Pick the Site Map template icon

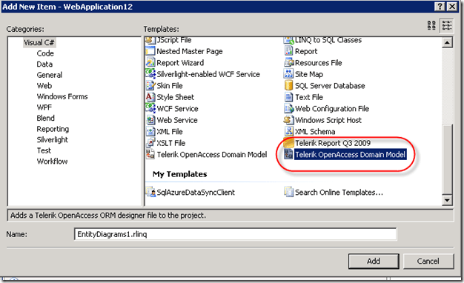(288, 74)
